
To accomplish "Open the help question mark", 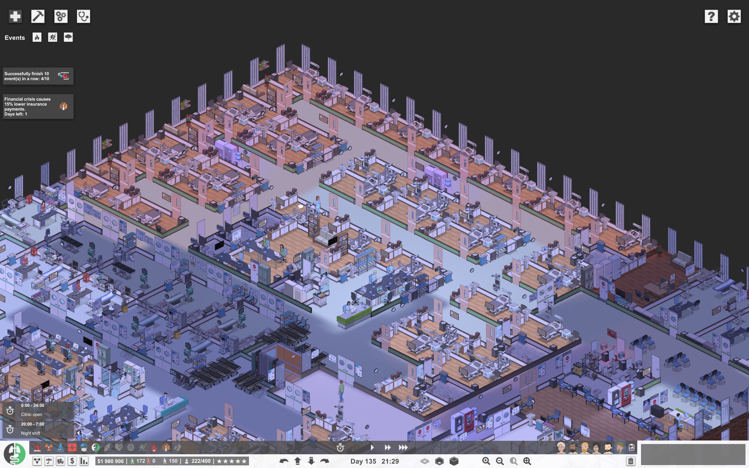I will pos(711,16).
